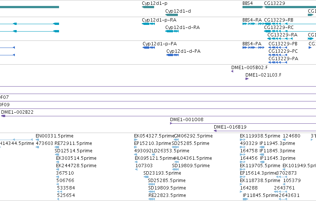Screen dimensions: 316x201
Task: Click EST SD12514.5prime
Action: (74, 151)
